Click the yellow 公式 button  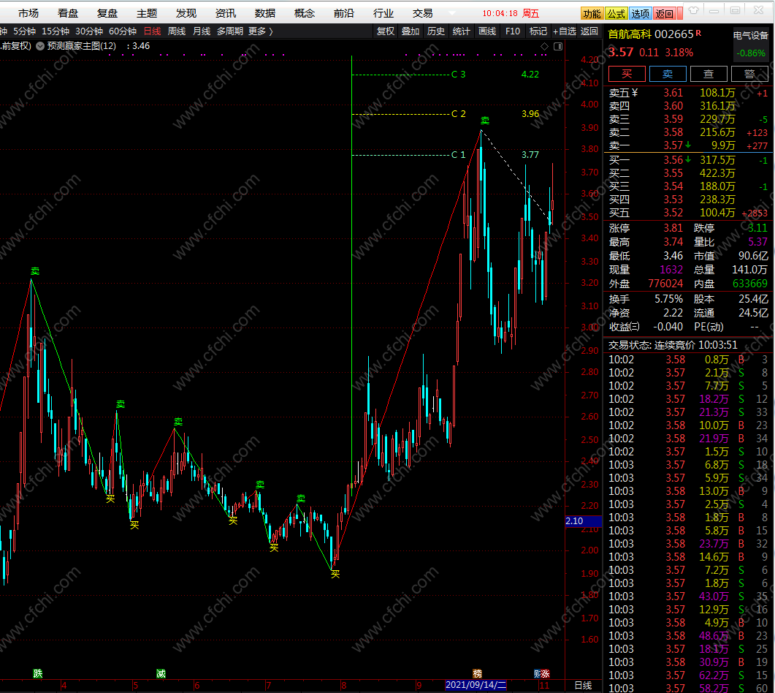click(616, 13)
